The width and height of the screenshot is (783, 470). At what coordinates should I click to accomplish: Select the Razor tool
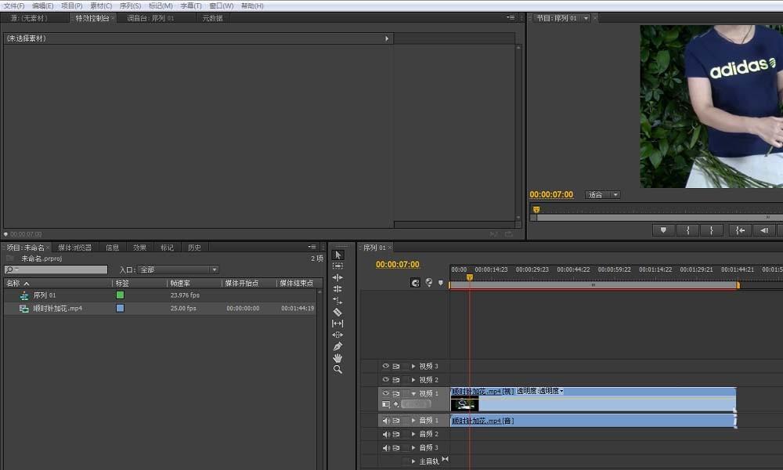coord(337,312)
